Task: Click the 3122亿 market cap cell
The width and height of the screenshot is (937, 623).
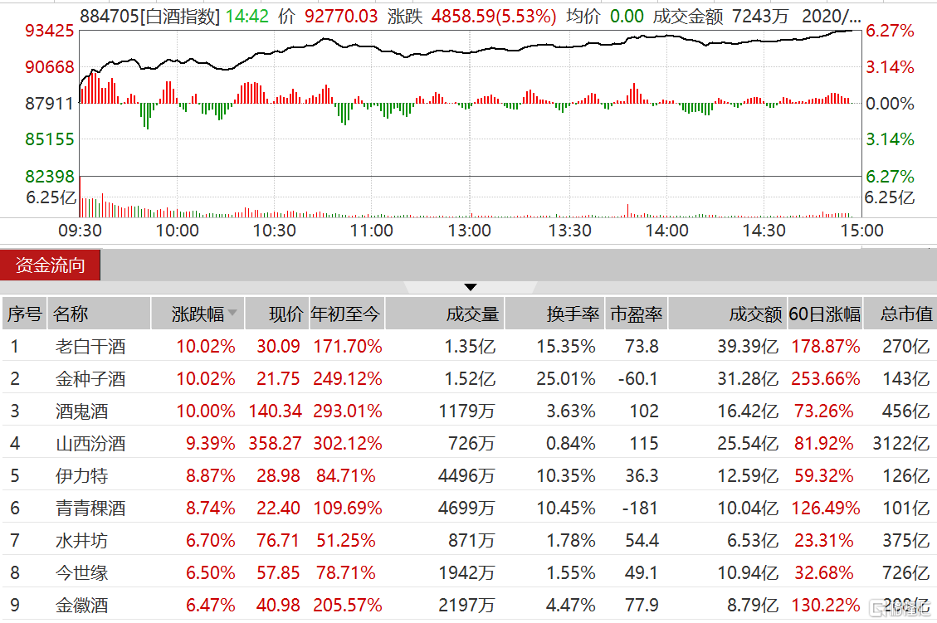Action: (x=901, y=444)
